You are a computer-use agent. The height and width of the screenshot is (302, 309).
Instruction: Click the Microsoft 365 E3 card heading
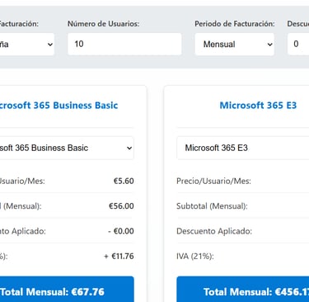[x=258, y=106]
